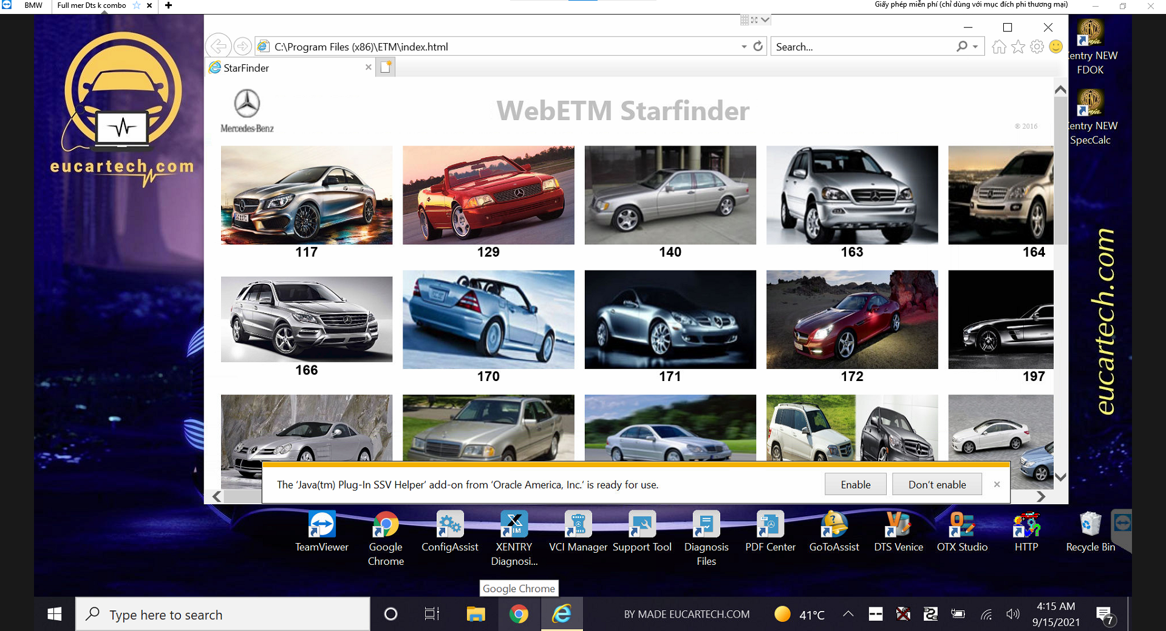Screen dimensions: 1166x631
Task: Click horizontal scroll right arrow
Action: click(1041, 496)
